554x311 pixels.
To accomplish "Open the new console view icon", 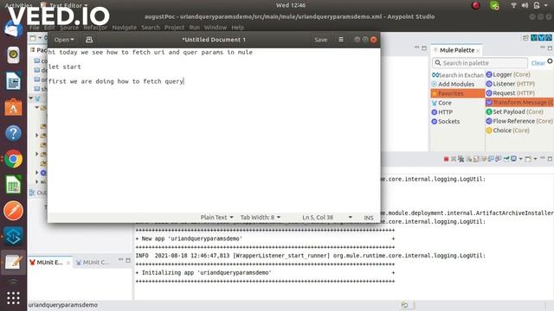I will pyautogui.click(x=528, y=159).
